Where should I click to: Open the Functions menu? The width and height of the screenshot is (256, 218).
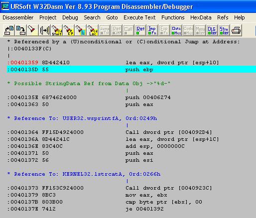173,17
